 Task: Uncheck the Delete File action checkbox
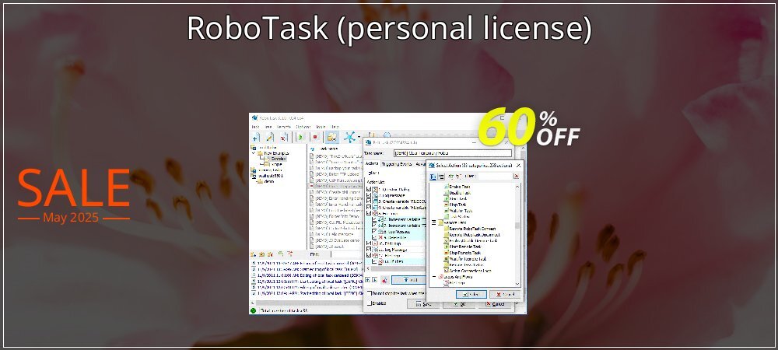coord(374,237)
